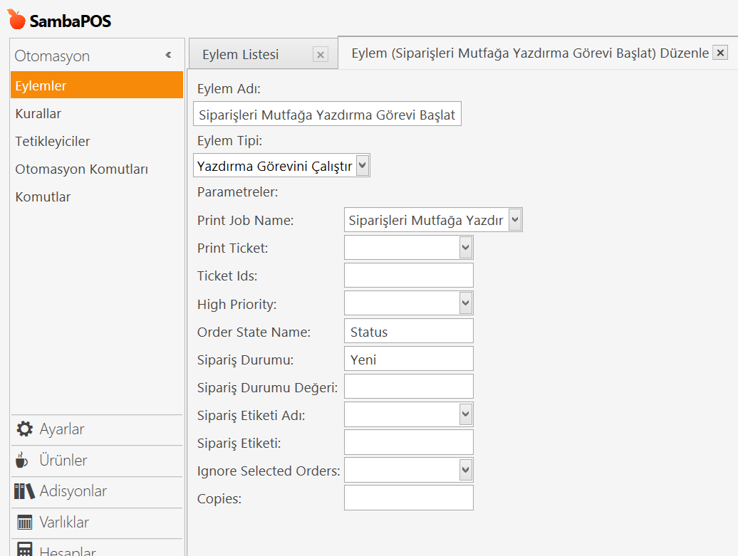
Task: Open Ayarlar via the gear icon
Action: (25, 429)
